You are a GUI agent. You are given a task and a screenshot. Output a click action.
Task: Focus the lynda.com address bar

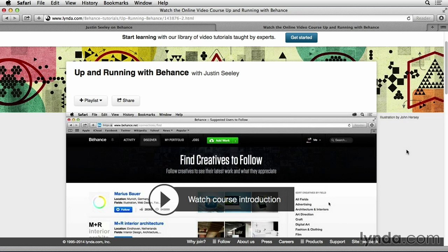(228, 18)
